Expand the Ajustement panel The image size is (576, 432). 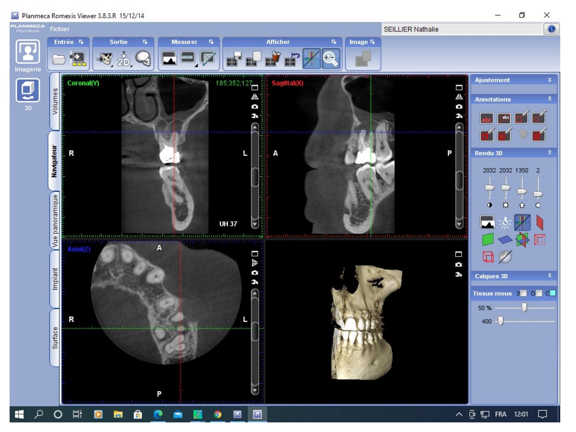550,80
